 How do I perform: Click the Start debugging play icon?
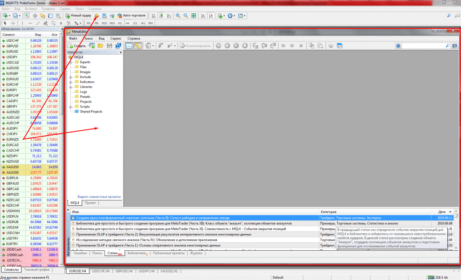tap(227, 45)
